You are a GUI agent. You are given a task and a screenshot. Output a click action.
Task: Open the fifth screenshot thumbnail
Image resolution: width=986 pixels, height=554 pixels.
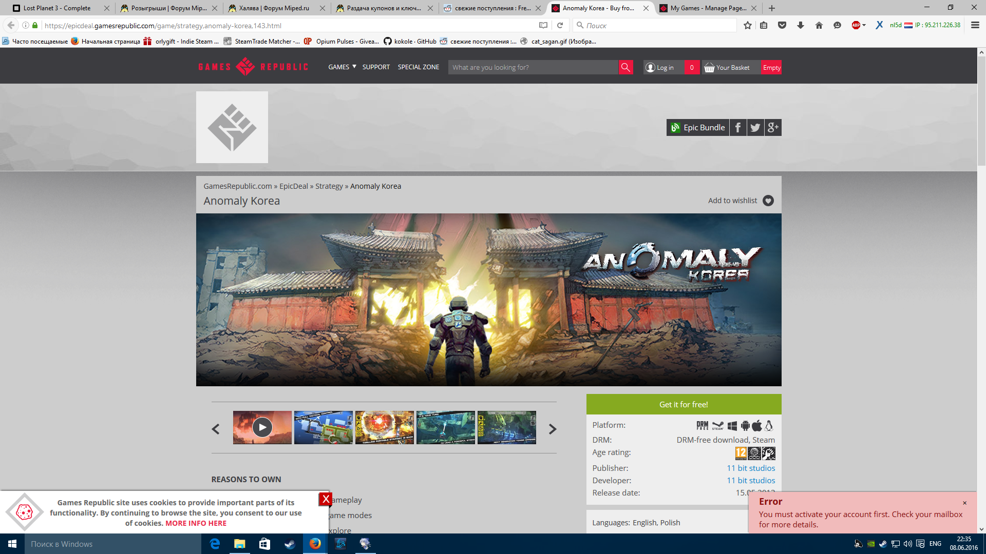pos(507,427)
